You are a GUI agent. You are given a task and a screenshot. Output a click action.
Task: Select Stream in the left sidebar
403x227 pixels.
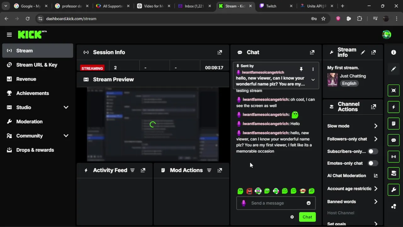[x=37, y=51]
